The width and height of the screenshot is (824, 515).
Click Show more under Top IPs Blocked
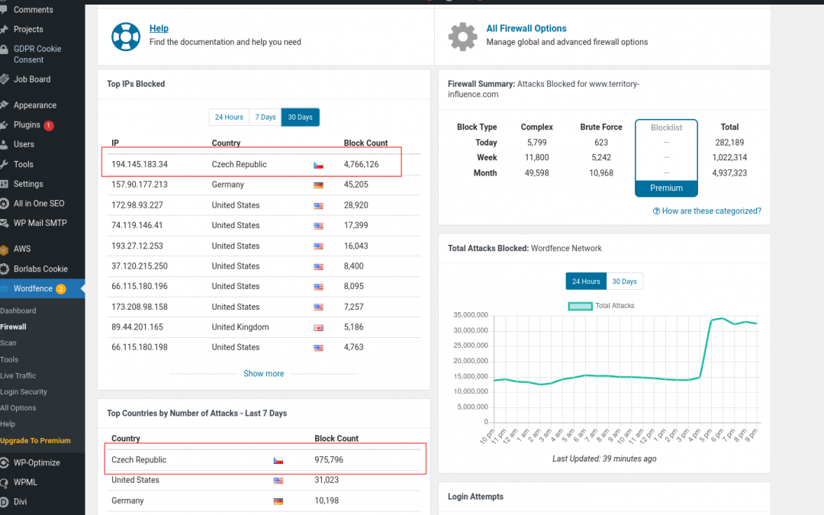coord(263,374)
